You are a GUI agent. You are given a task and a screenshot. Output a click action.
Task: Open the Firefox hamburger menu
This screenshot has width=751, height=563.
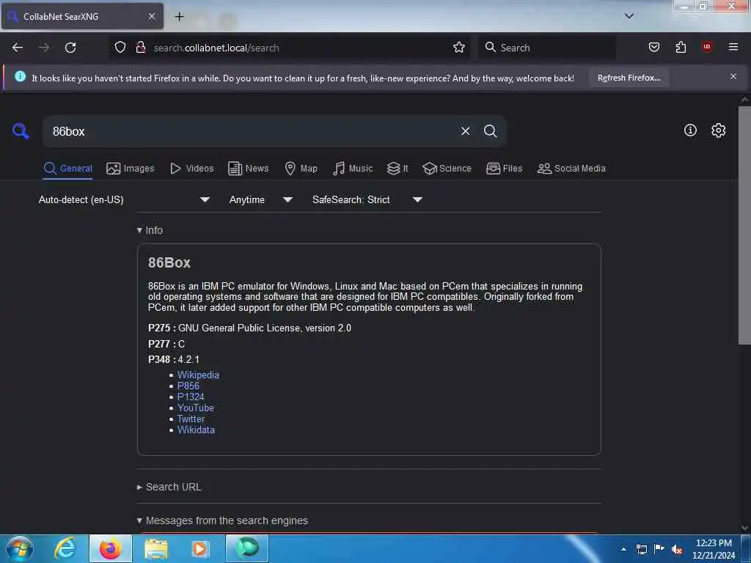(x=733, y=47)
